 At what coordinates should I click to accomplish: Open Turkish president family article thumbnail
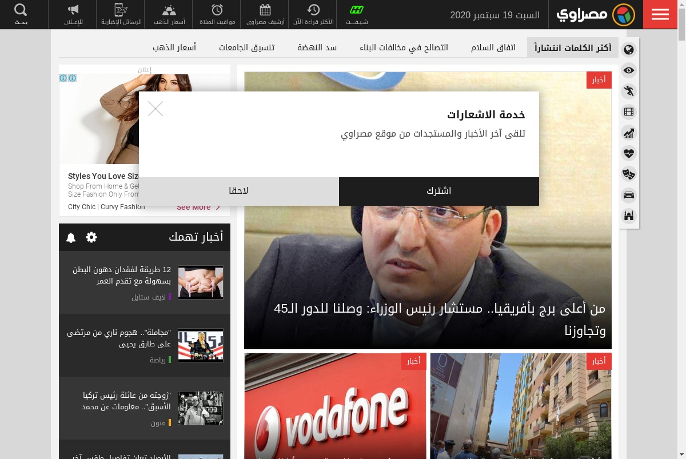[201, 408]
